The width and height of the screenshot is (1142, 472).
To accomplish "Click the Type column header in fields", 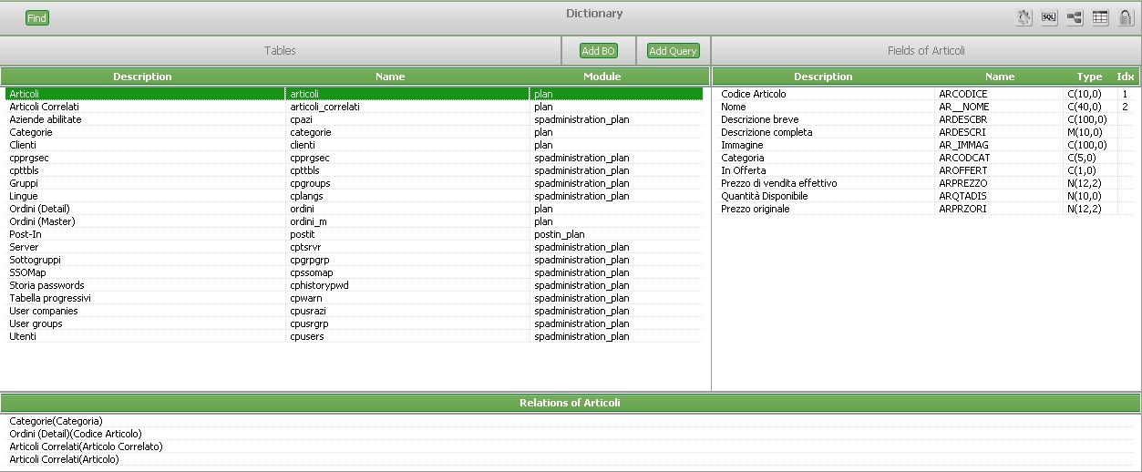I will point(1089,77).
